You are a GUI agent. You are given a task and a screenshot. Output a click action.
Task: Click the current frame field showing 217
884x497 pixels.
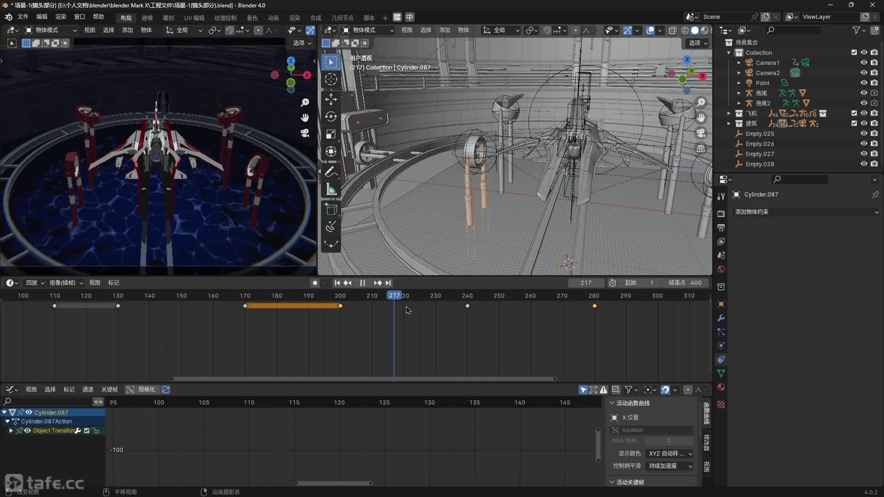(586, 283)
